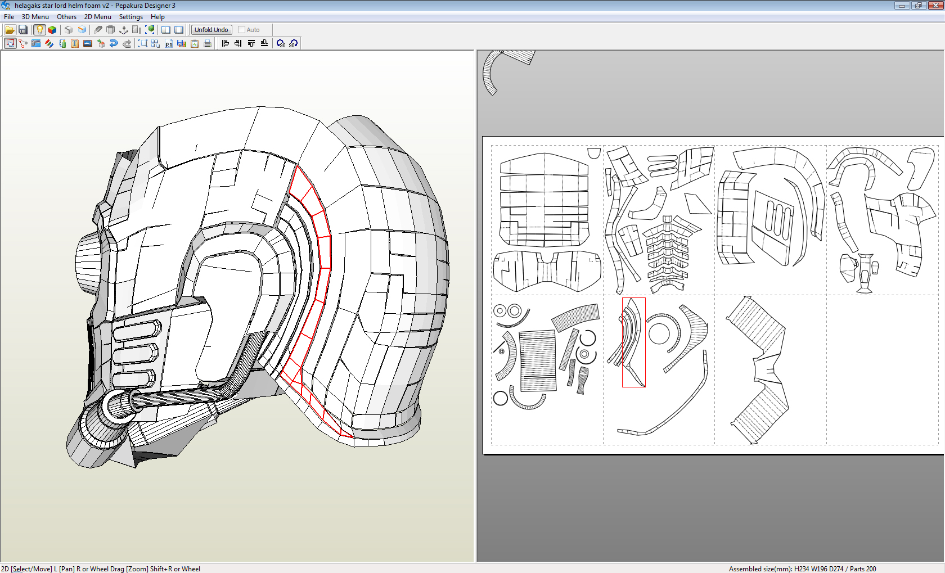Click the gray cylinder icon in the 3D toolbar
This screenshot has height=573, width=945.
(111, 30)
